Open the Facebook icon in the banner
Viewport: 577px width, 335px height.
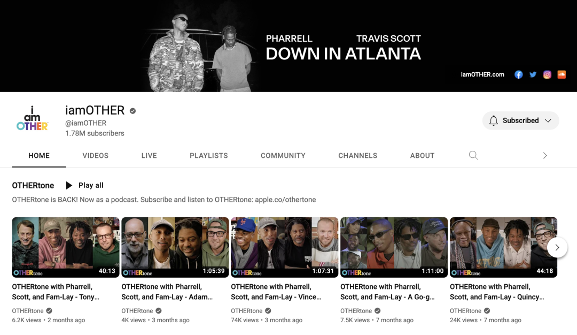[x=518, y=74]
